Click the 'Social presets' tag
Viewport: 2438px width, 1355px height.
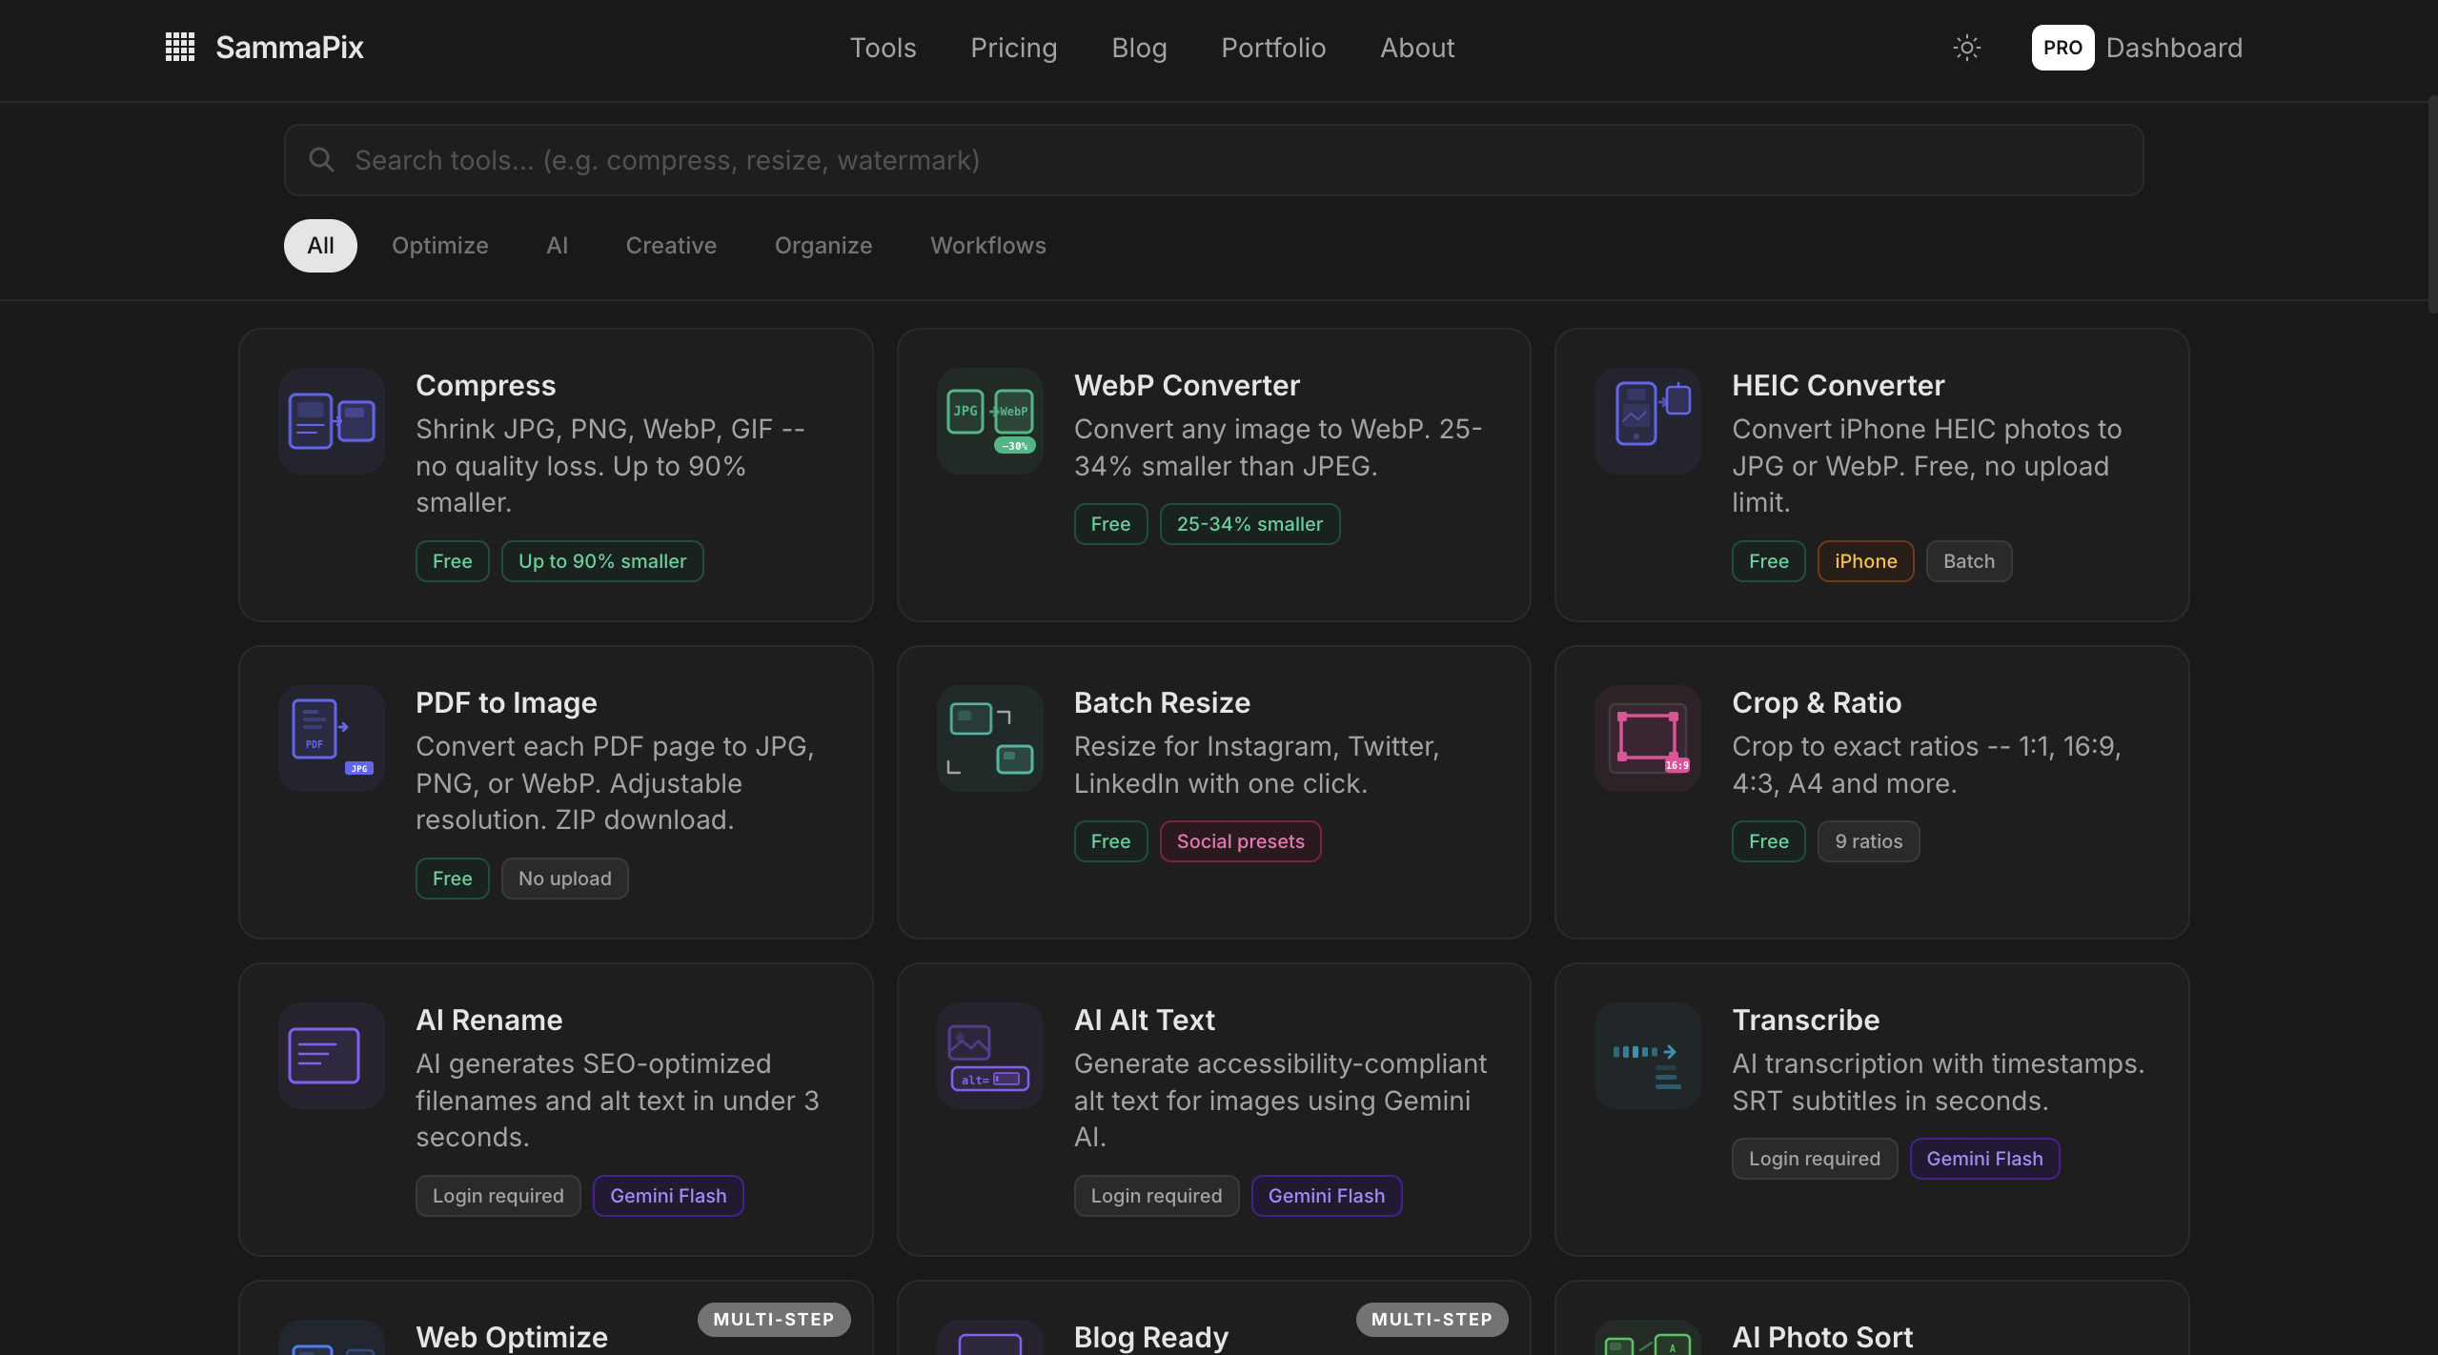(1240, 841)
